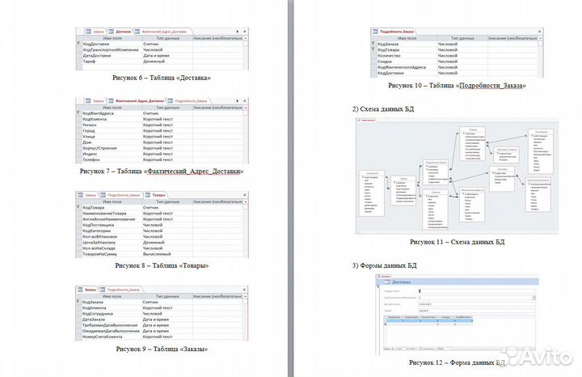This screenshot has width=582, height=377.
Task: Click data type of НомерСчетаКлиента field
Action: click(x=161, y=336)
